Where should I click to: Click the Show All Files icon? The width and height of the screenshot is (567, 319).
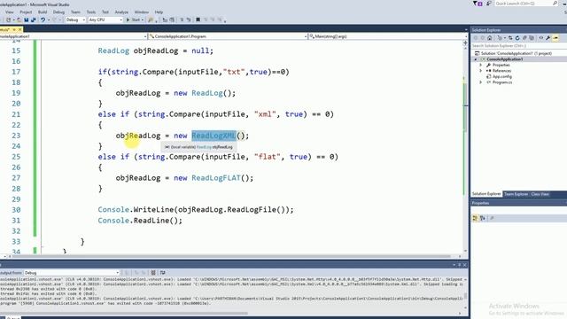click(x=532, y=38)
